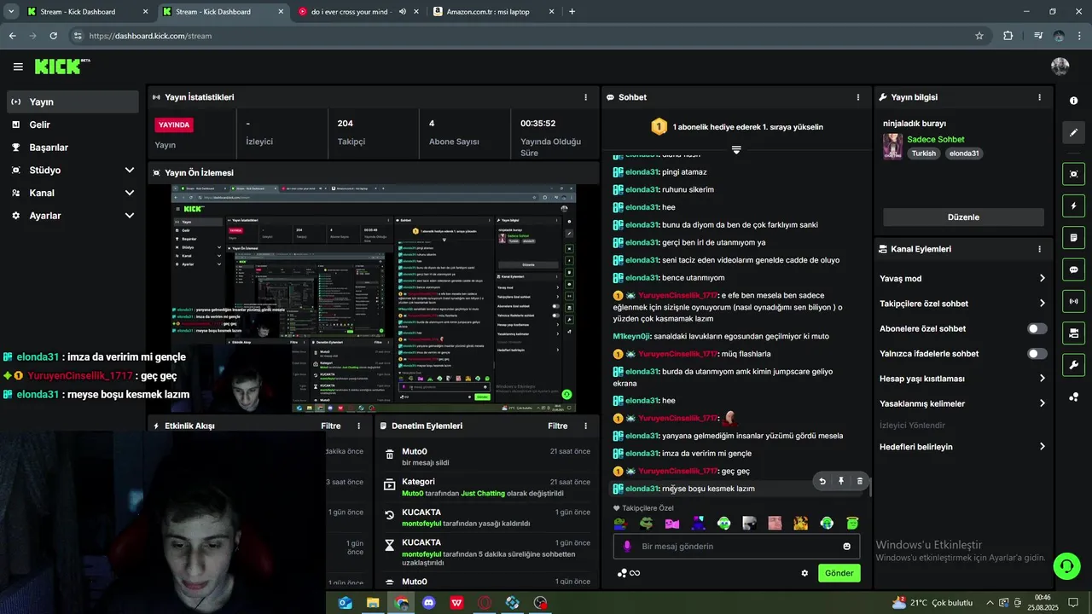Screen dimensions: 1092x614
Task: Expand the Ayarlar sidebar section
Action: point(130,216)
